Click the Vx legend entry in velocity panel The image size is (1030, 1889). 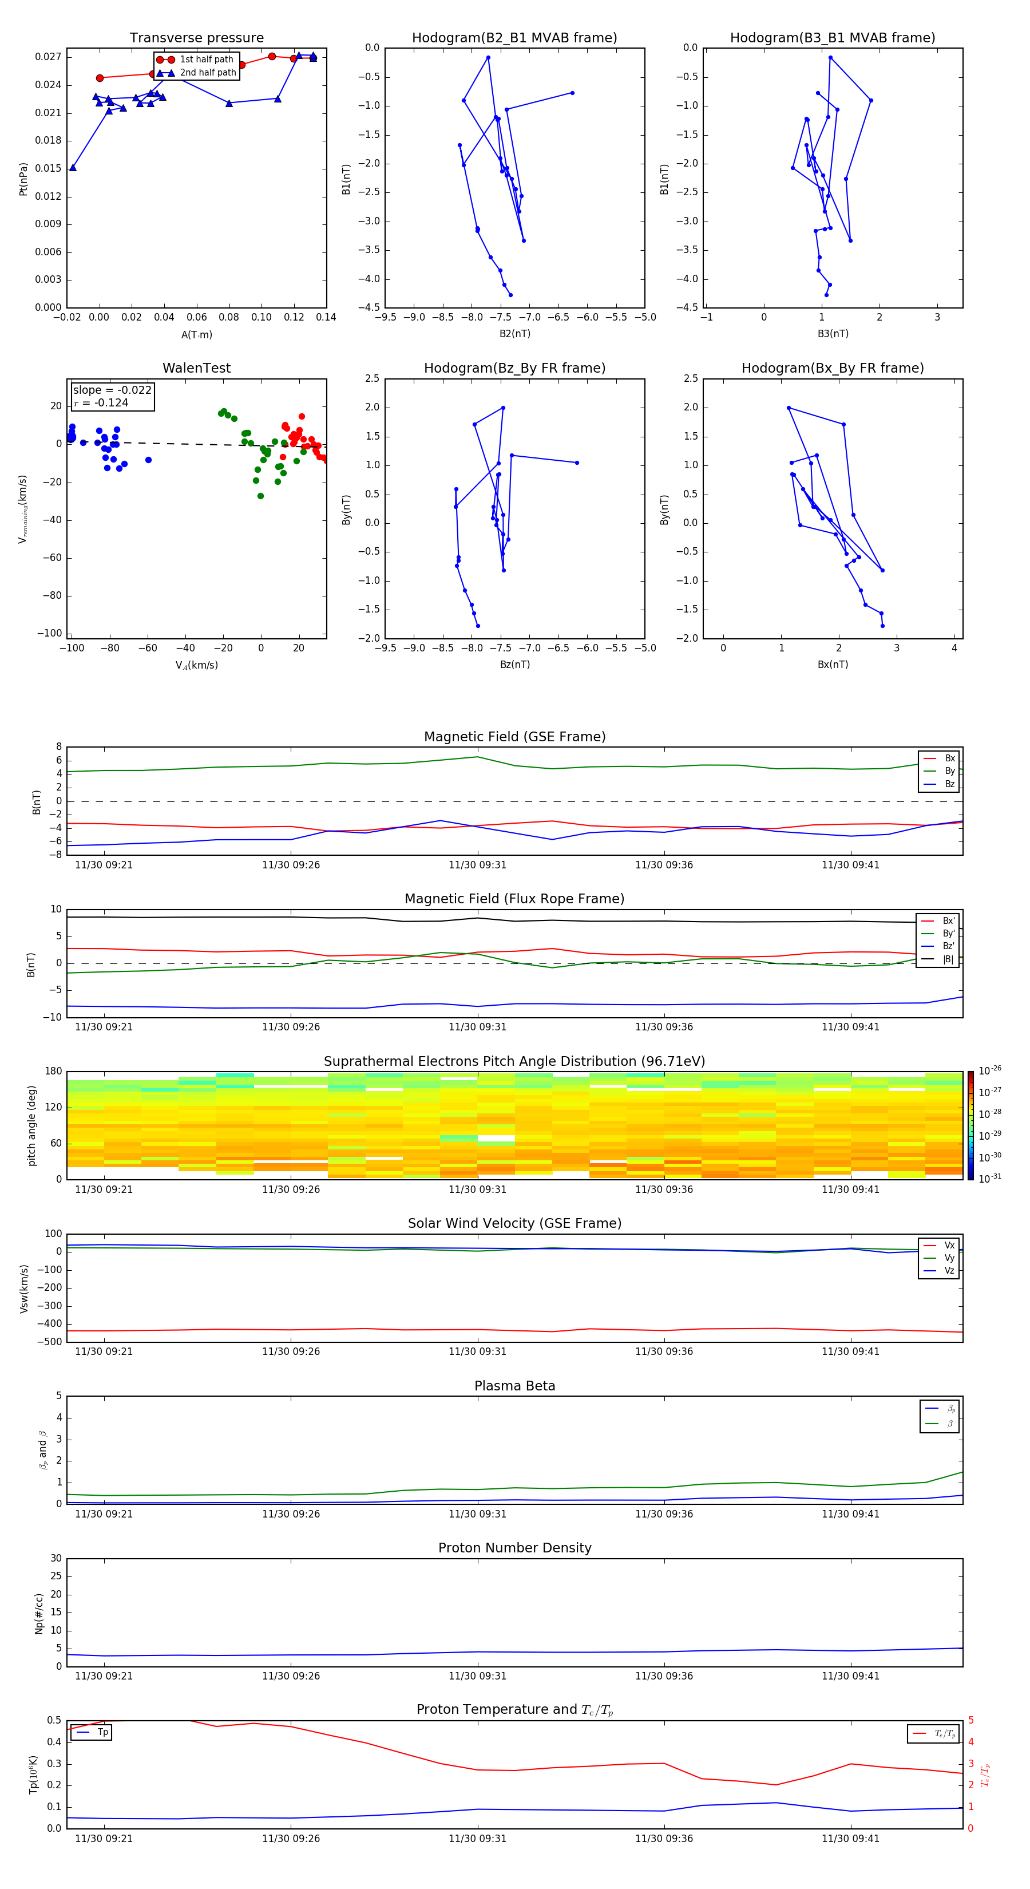click(x=939, y=1245)
